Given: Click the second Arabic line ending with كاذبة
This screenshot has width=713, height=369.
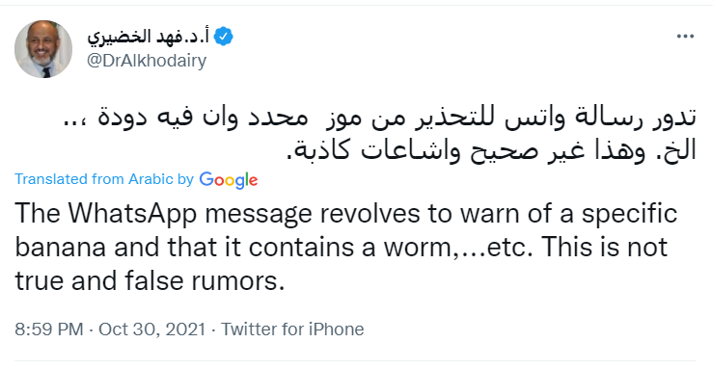Looking at the screenshot, I should pyautogui.click(x=491, y=150).
